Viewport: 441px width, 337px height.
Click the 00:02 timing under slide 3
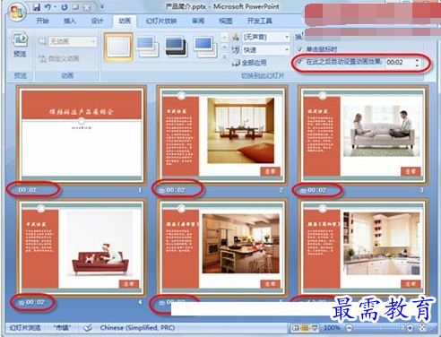coord(317,190)
